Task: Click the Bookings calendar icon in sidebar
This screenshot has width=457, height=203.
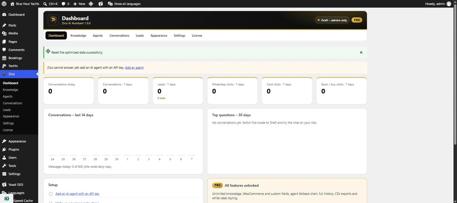Action: pyautogui.click(x=4, y=58)
